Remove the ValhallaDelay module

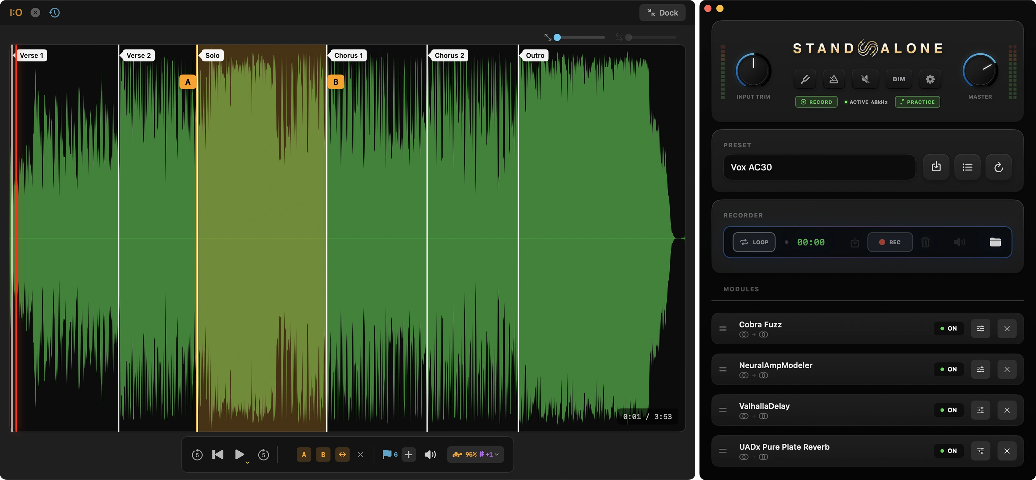1007,410
